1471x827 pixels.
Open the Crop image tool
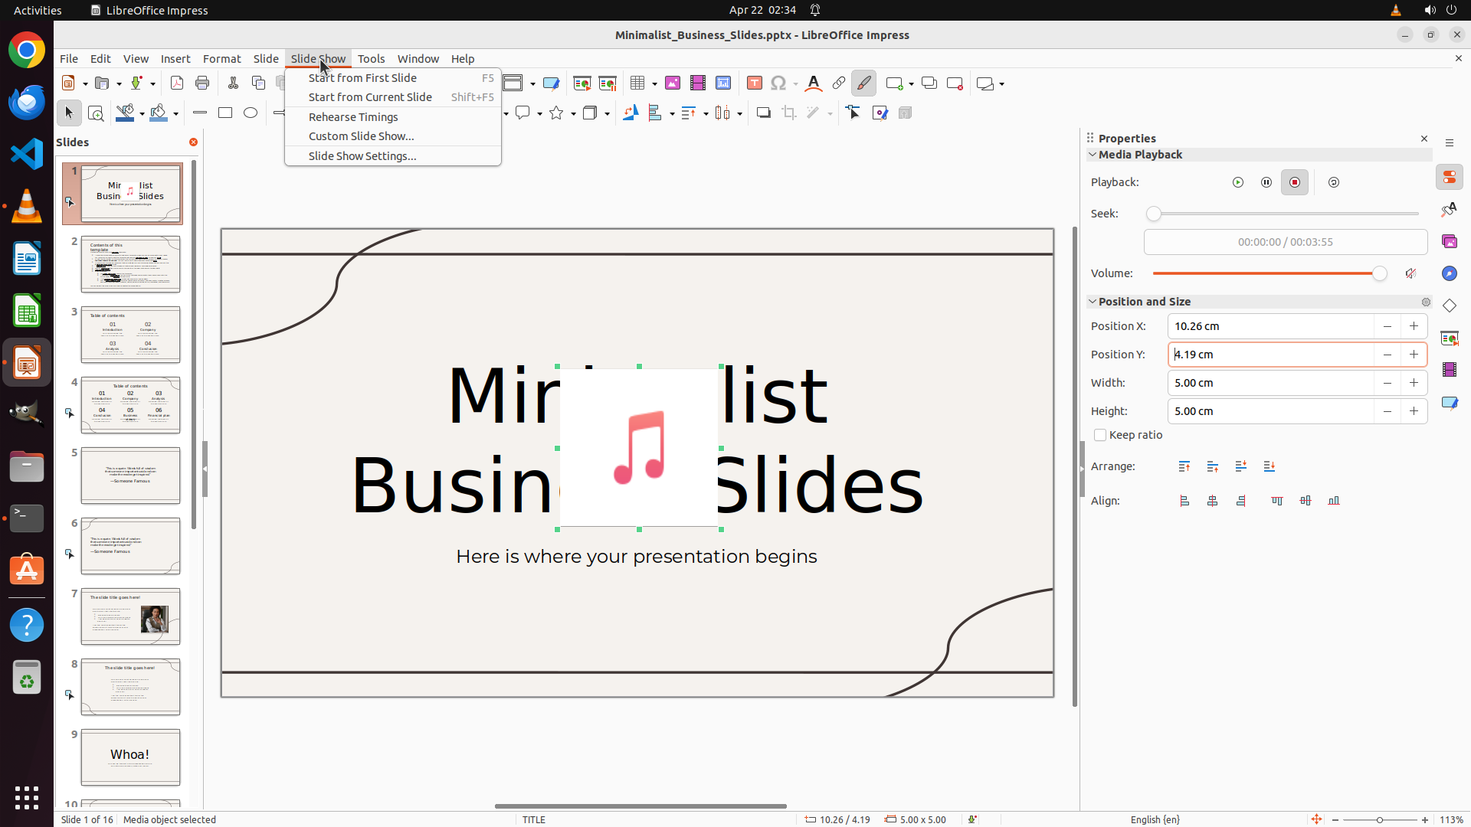click(788, 113)
